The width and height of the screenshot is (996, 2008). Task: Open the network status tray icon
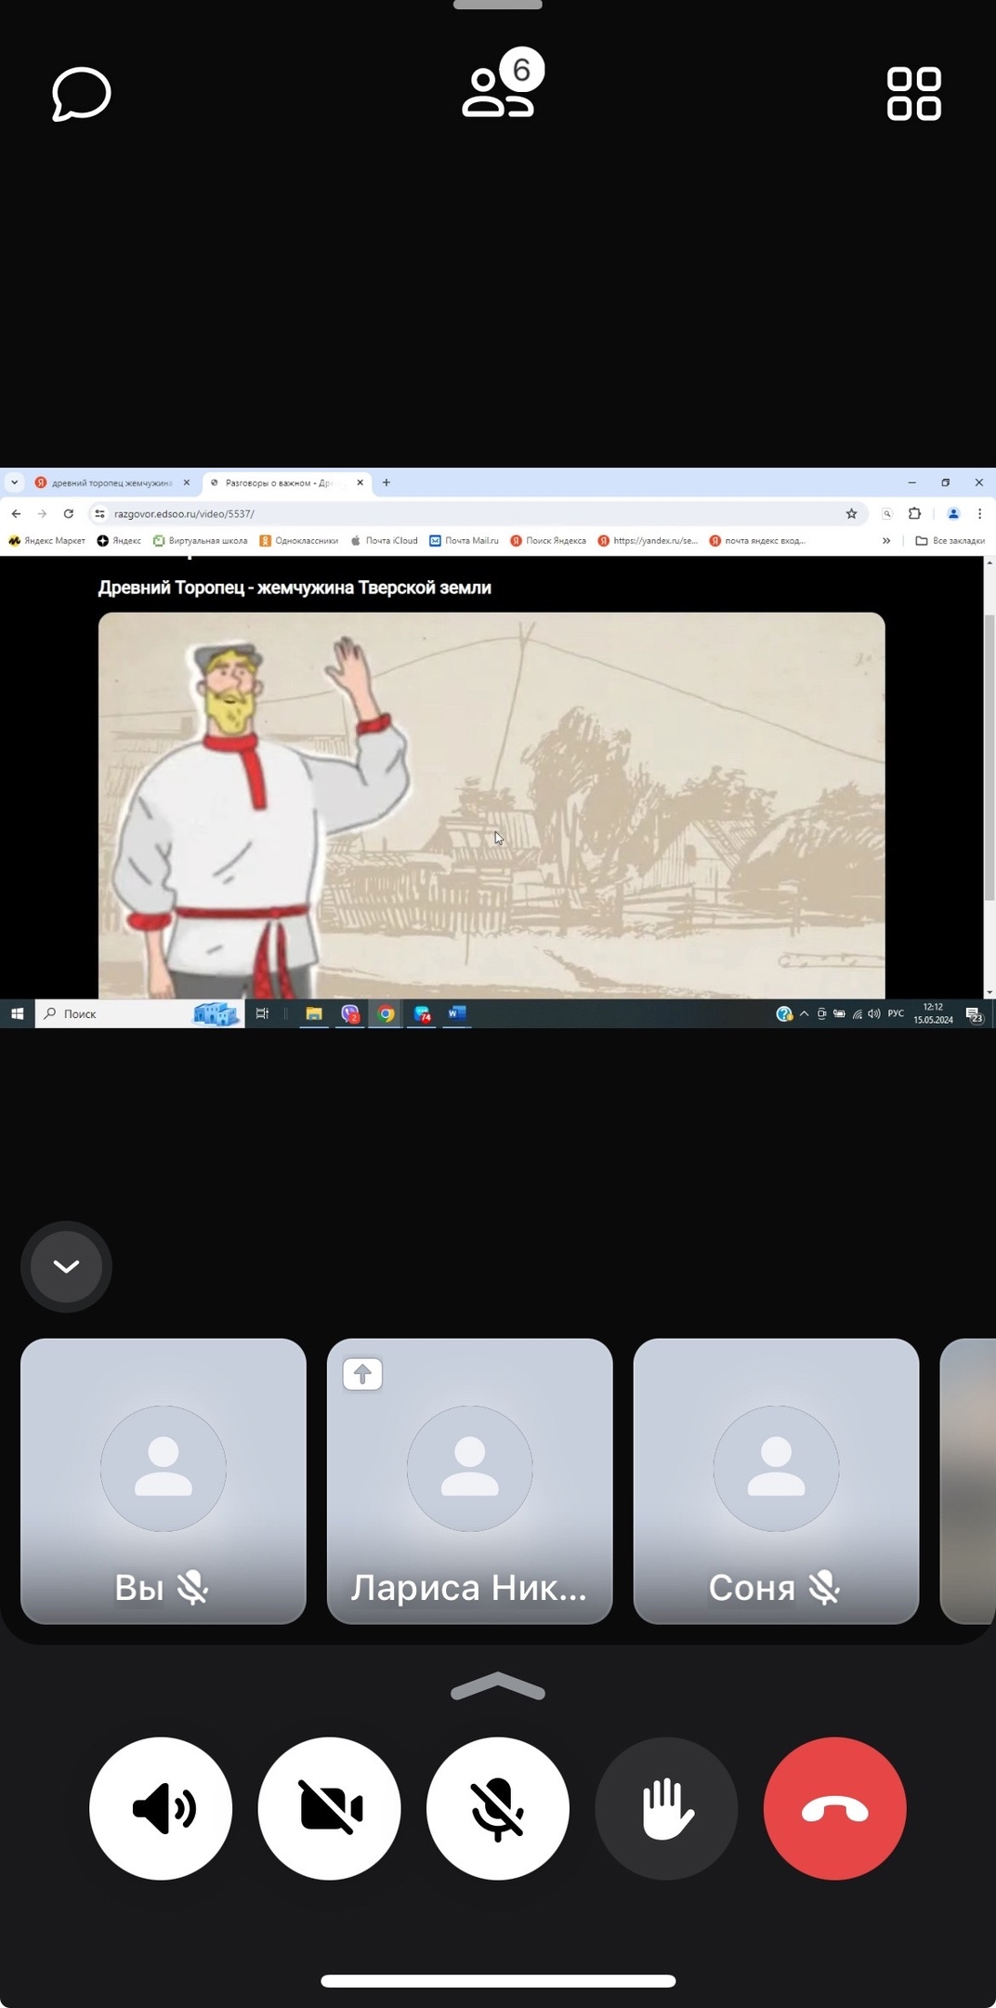[x=857, y=1013]
